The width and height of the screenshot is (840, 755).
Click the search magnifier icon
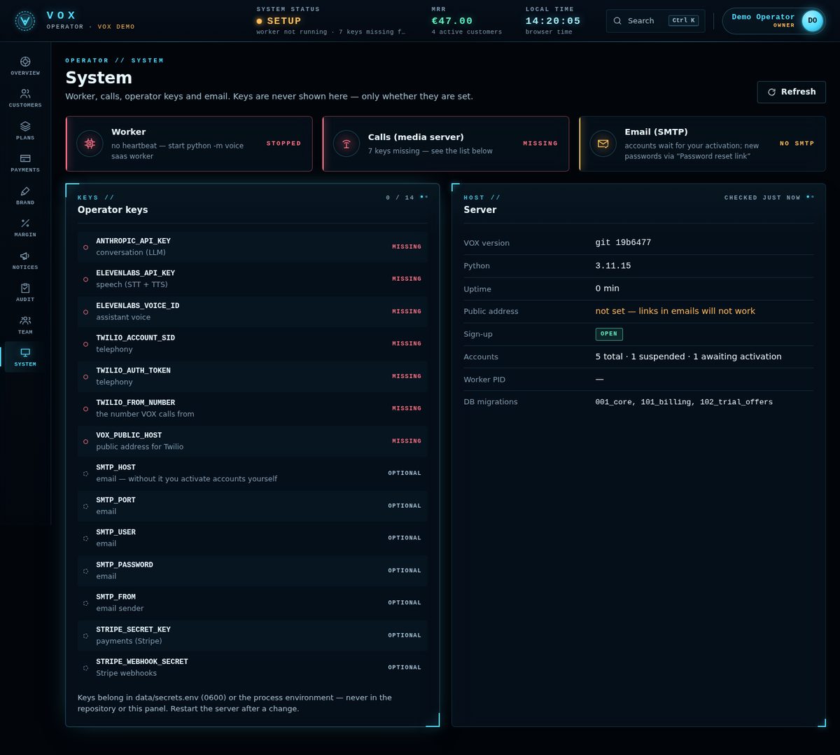pyautogui.click(x=617, y=21)
